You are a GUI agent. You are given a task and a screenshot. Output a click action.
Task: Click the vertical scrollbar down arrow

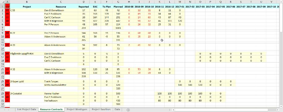click(x=281, y=106)
